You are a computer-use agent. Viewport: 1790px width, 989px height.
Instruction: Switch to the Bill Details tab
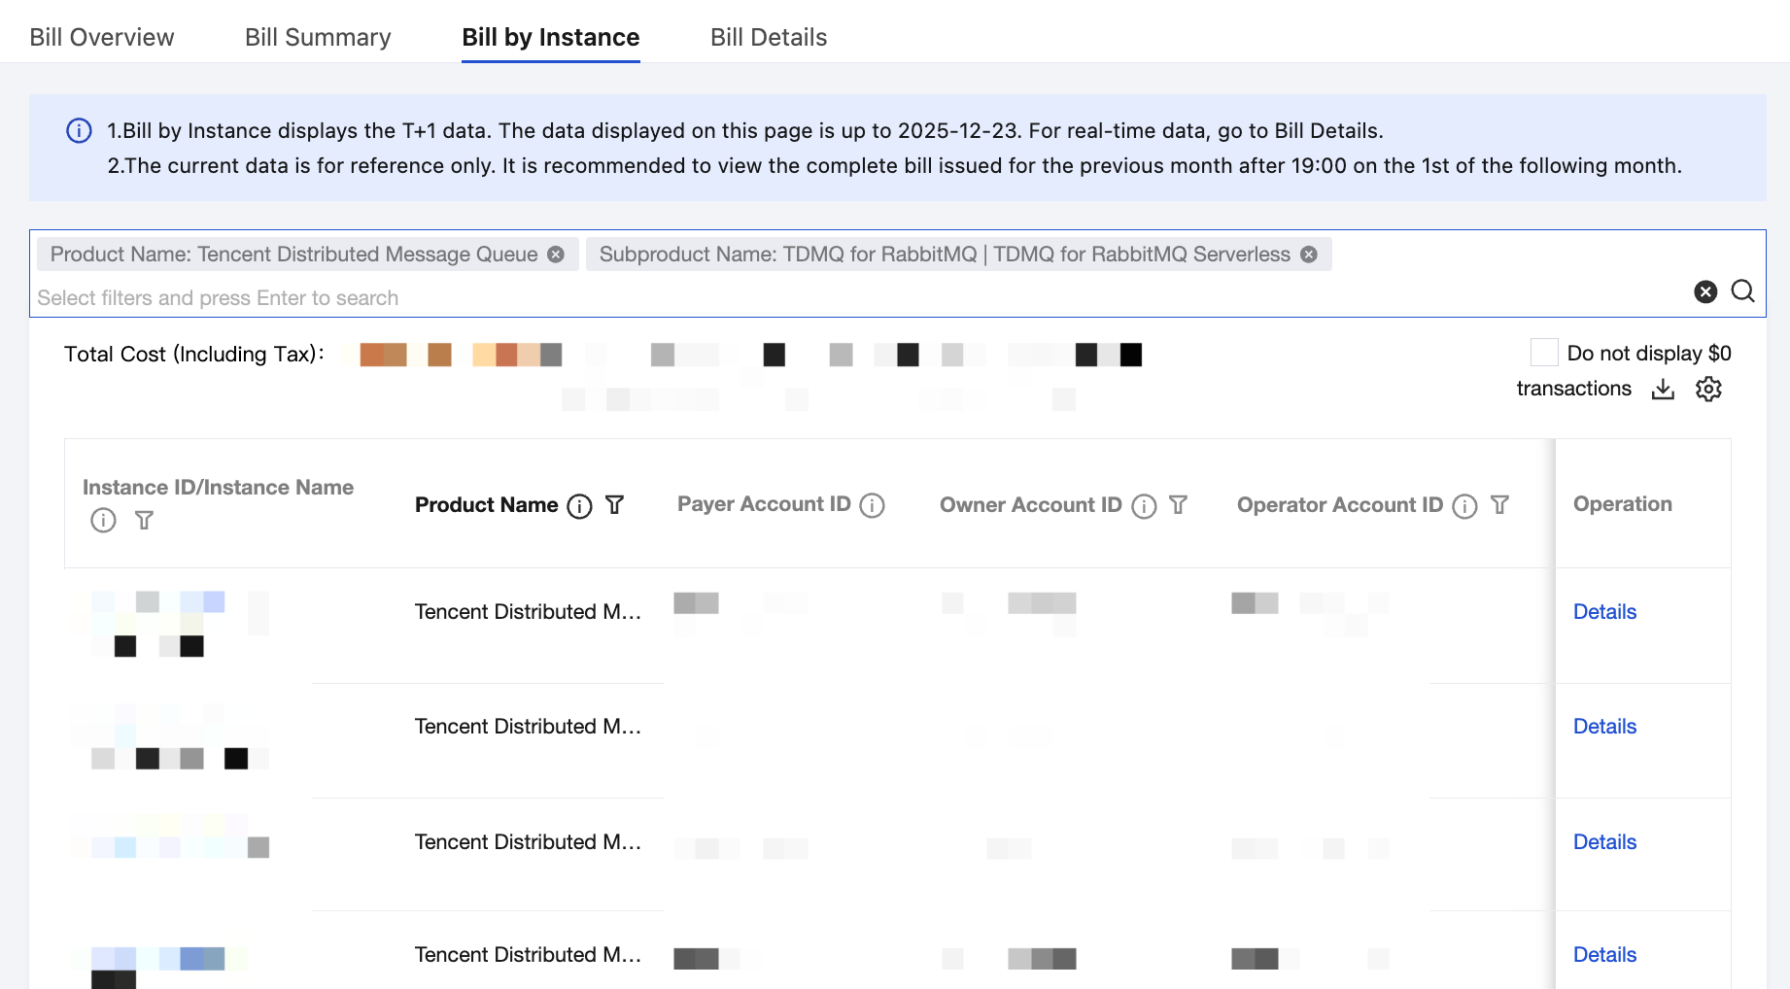tap(768, 37)
